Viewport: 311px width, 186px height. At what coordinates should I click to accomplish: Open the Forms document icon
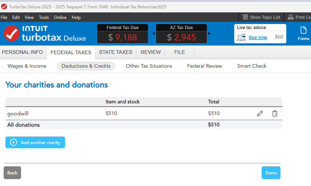303,31
